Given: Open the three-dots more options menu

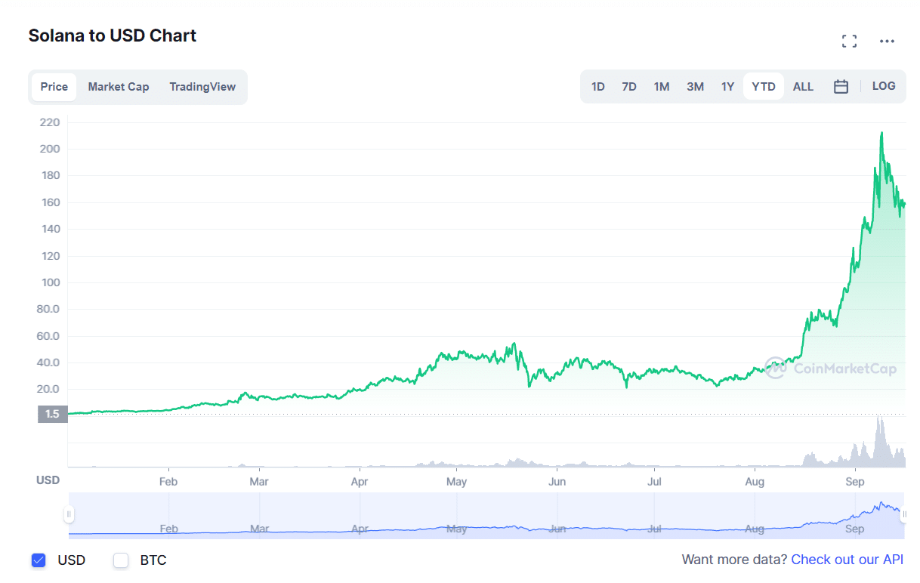Looking at the screenshot, I should pos(887,42).
